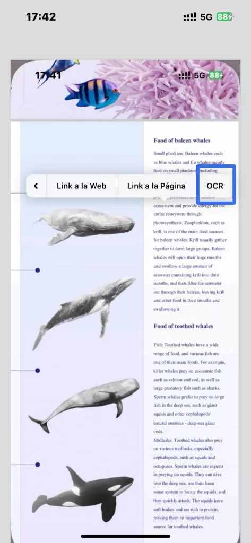Tap the 5G battery indicator in status bar
This screenshot has height=543, width=251.
pyautogui.click(x=224, y=16)
